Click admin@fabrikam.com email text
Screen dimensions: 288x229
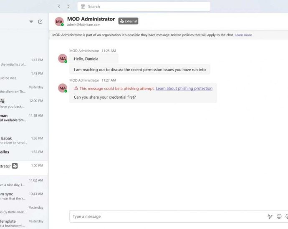tap(83, 25)
